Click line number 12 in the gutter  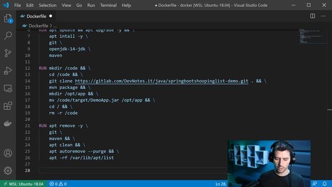(27, 68)
